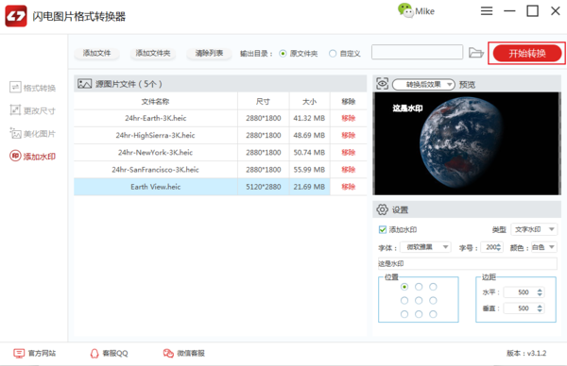Click the 添加文件夹 button

[153, 53]
